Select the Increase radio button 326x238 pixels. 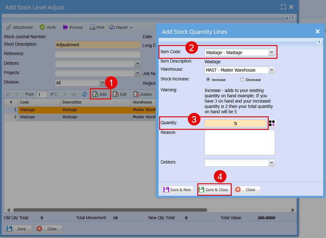tap(208, 79)
